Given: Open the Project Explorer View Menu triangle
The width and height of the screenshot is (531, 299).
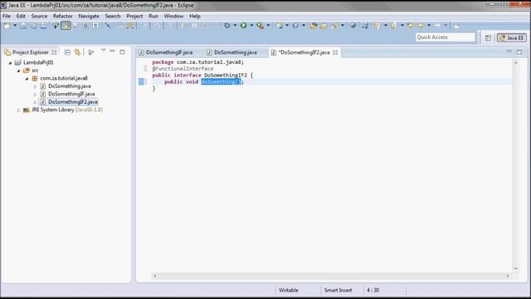Looking at the screenshot, I should [x=103, y=51].
